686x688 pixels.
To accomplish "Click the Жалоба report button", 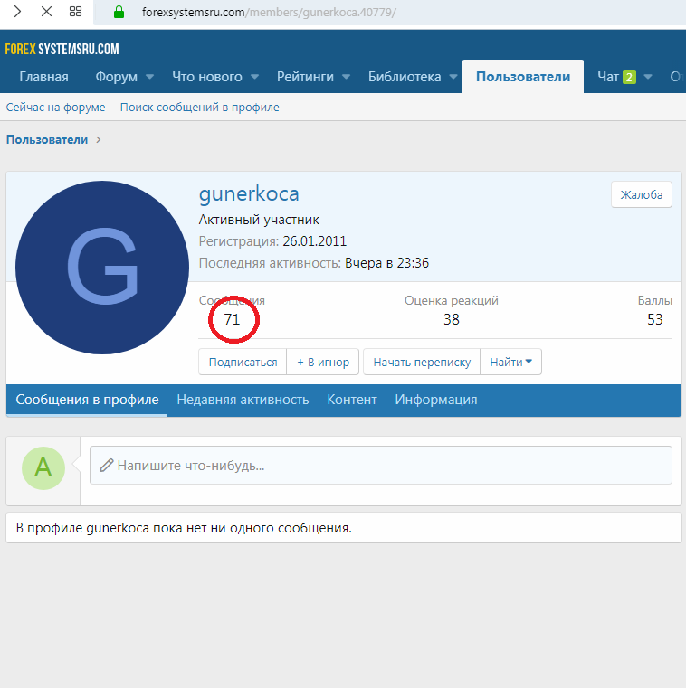I will click(x=642, y=194).
